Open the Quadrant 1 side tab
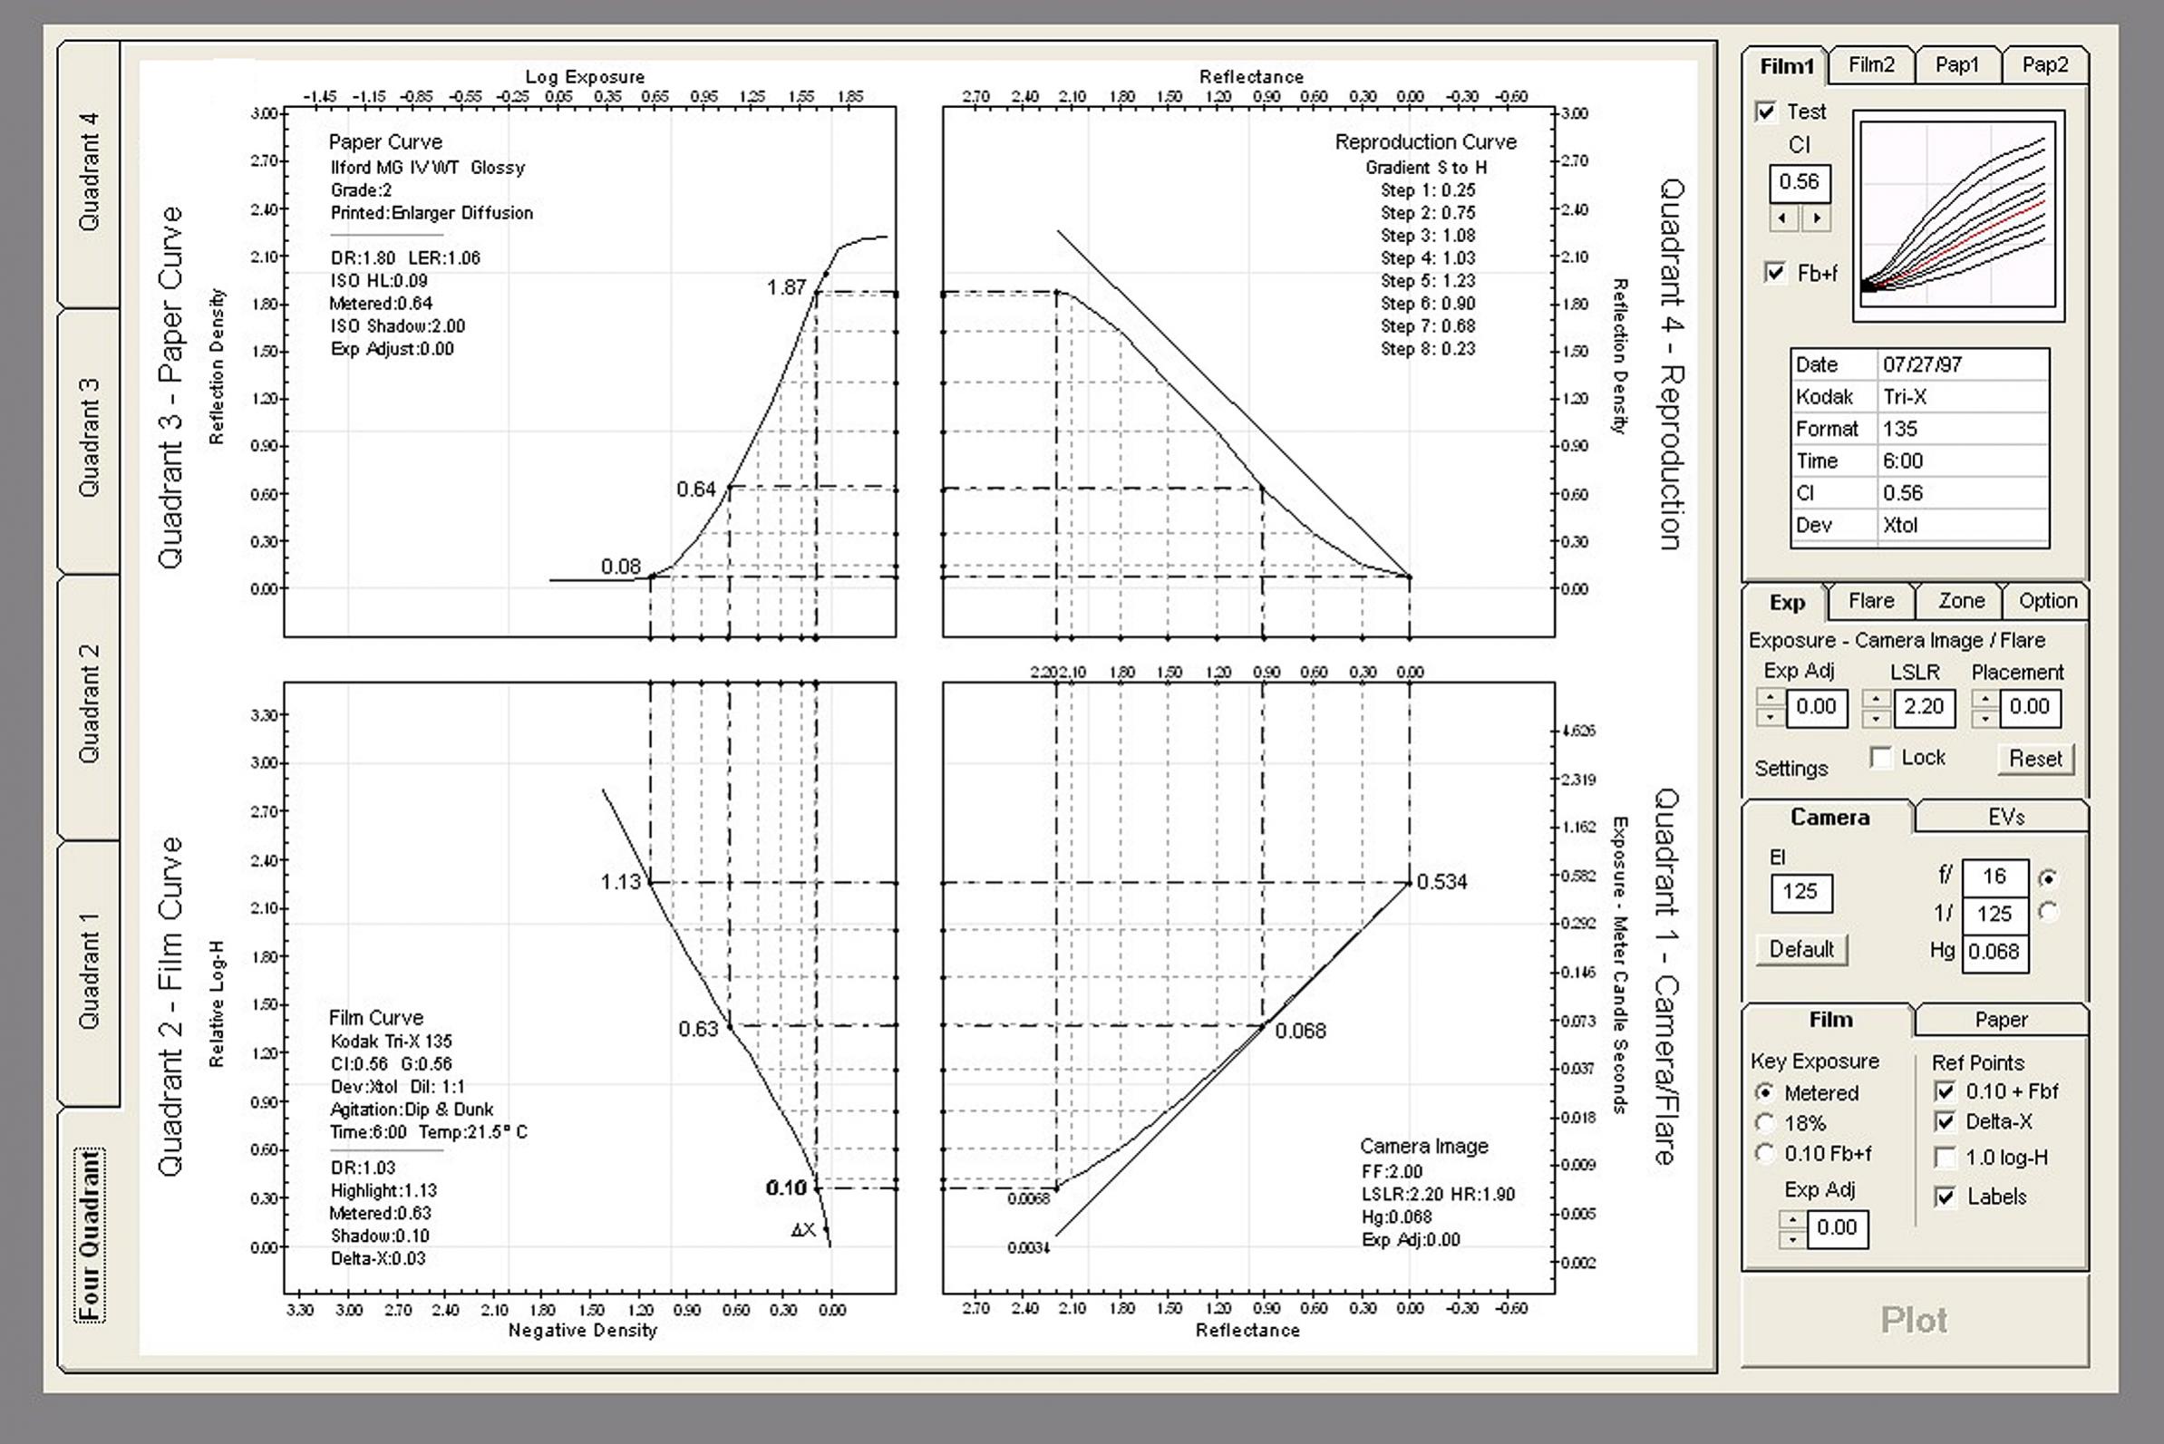Viewport: 2164px width, 1444px height. 89,972
